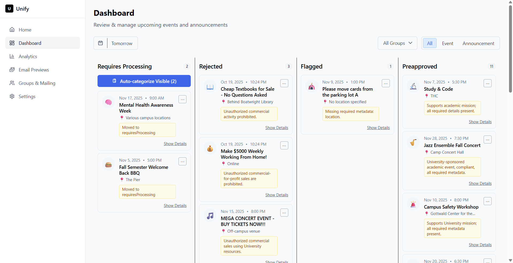Click the Flagged count badge 1
The height and width of the screenshot is (263, 513).
pos(390,66)
